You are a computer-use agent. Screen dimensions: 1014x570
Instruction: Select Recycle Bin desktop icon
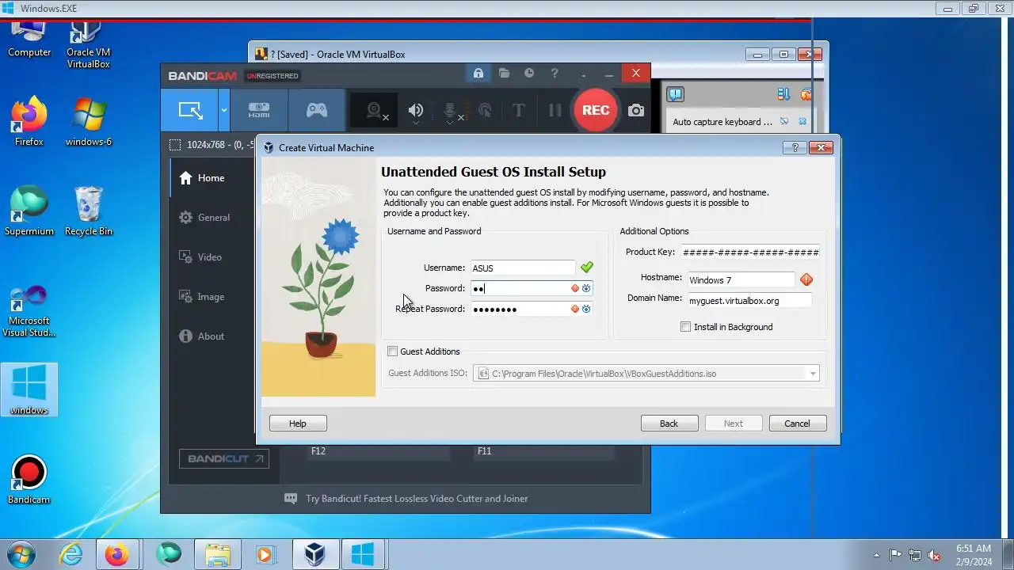click(88, 211)
